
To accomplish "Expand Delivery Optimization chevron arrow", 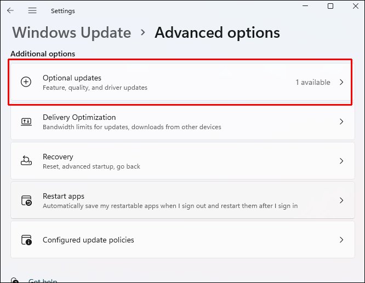I will [x=341, y=122].
